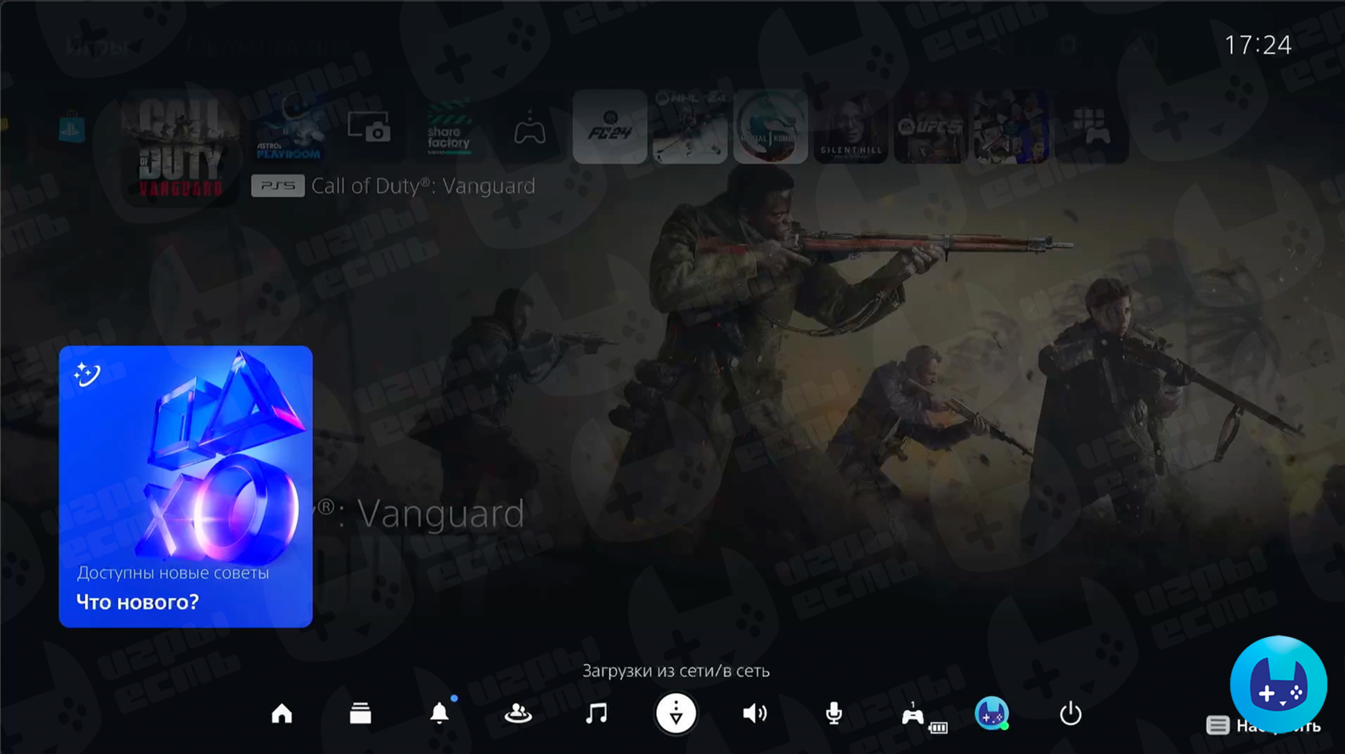Open Notifications bell icon
This screenshot has width=1345, height=754.
[440, 712]
